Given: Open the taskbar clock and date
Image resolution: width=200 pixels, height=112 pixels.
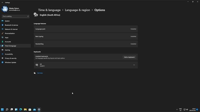Looking at the screenshot, I should tap(192, 110).
